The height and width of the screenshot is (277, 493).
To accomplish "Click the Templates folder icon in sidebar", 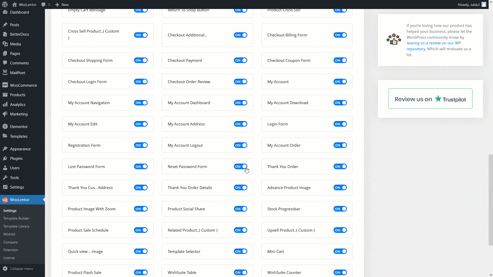I will coord(5,136).
